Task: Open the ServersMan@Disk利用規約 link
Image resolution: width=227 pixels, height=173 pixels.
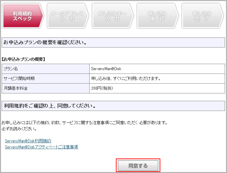Action: click(x=28, y=141)
